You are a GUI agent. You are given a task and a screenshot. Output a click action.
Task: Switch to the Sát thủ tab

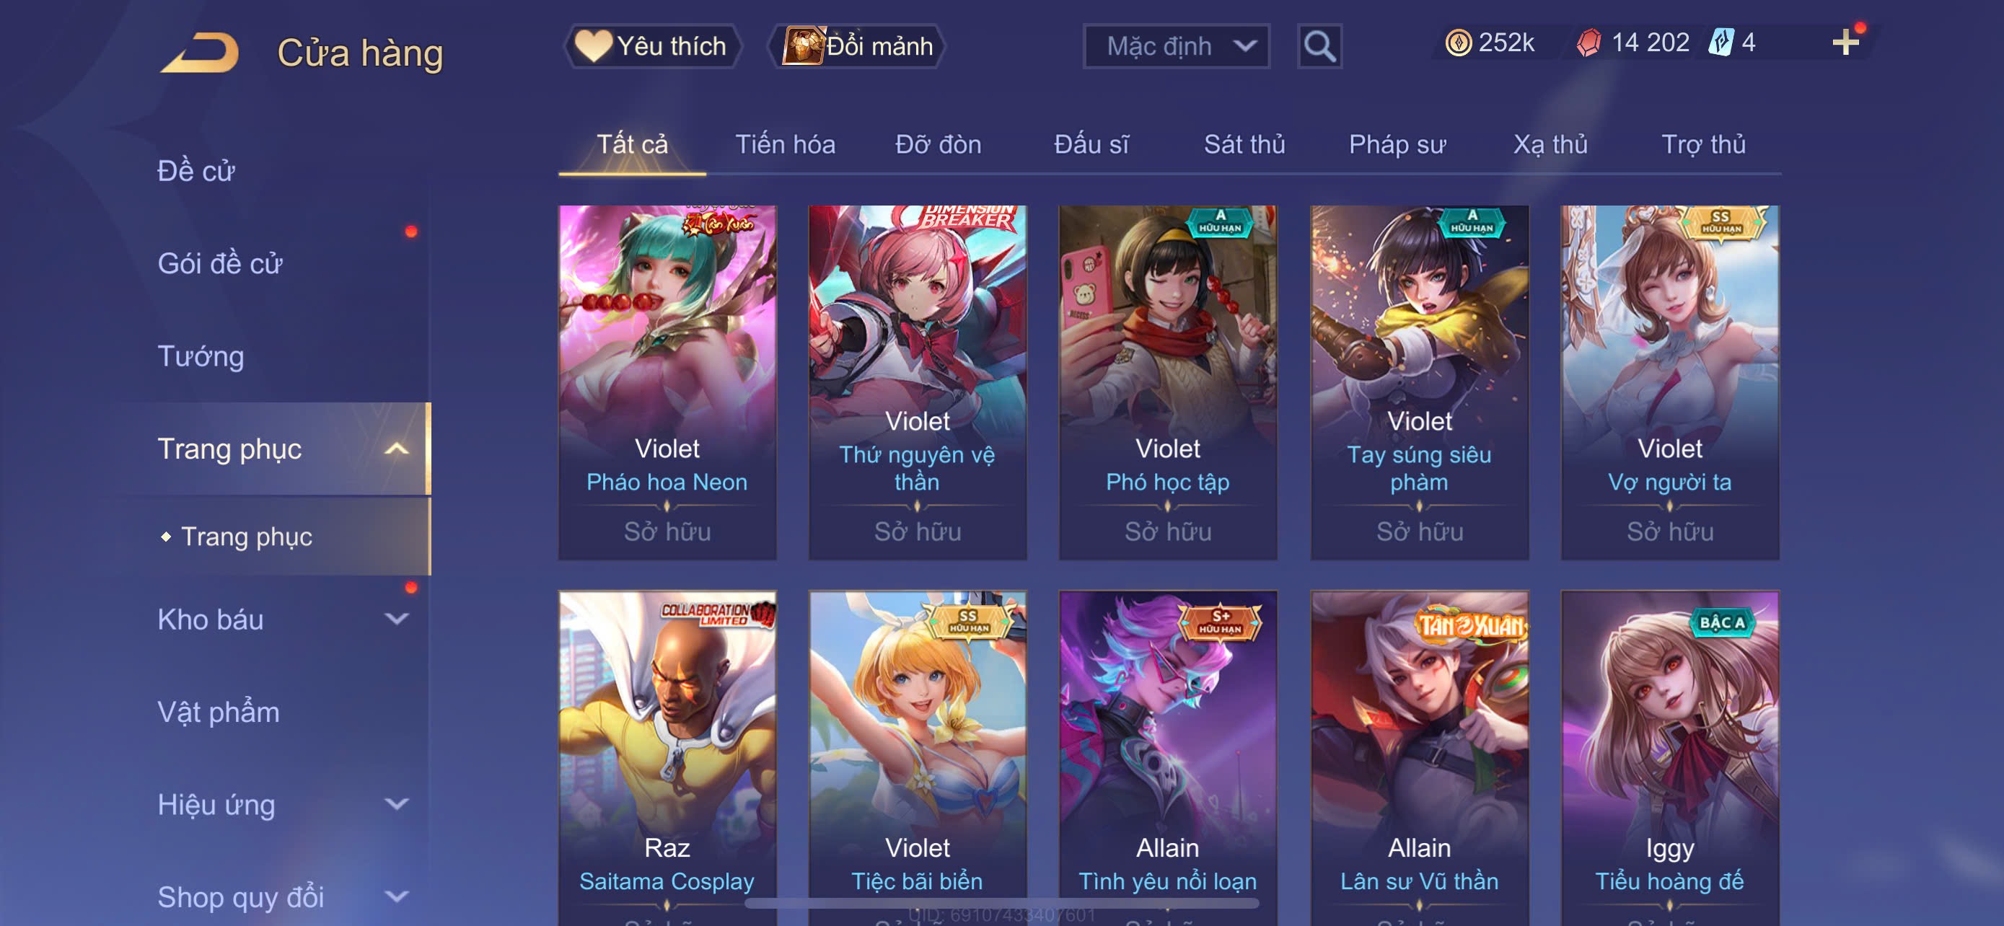[1244, 145]
